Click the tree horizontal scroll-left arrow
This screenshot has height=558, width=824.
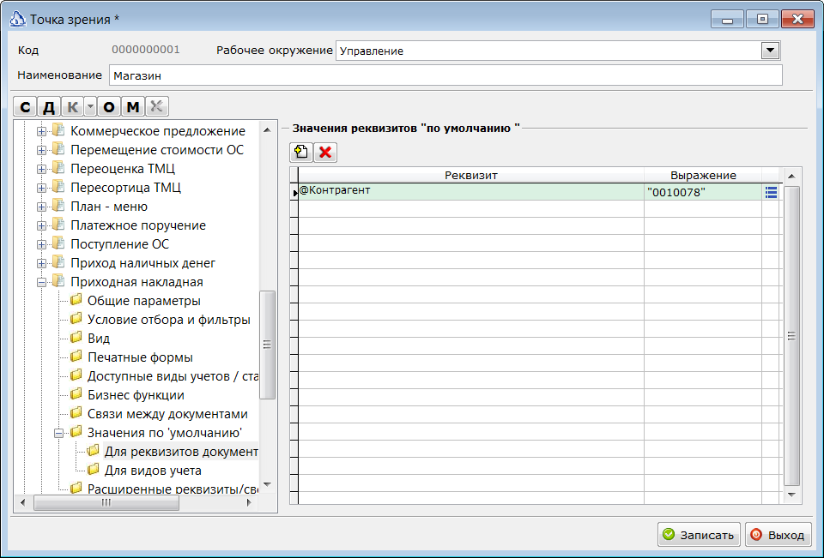pyautogui.click(x=22, y=502)
